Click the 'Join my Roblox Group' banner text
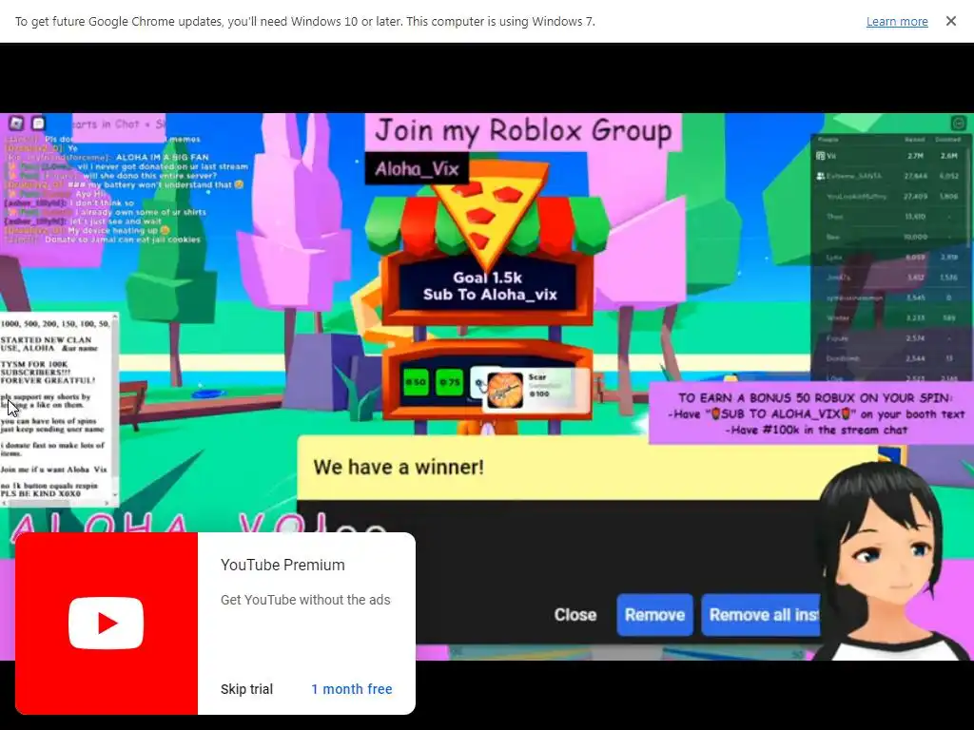This screenshot has height=730, width=974. 524,131
